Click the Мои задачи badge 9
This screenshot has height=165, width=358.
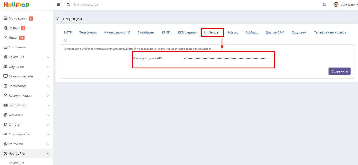31,19
